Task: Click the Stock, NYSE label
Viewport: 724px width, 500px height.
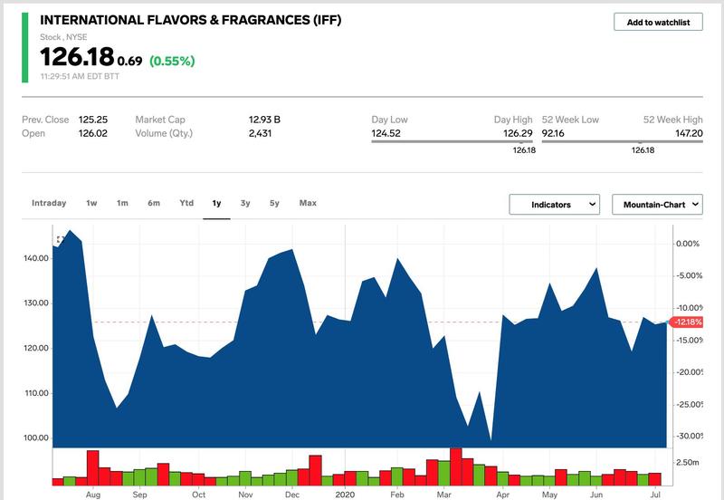Action: [x=63, y=37]
